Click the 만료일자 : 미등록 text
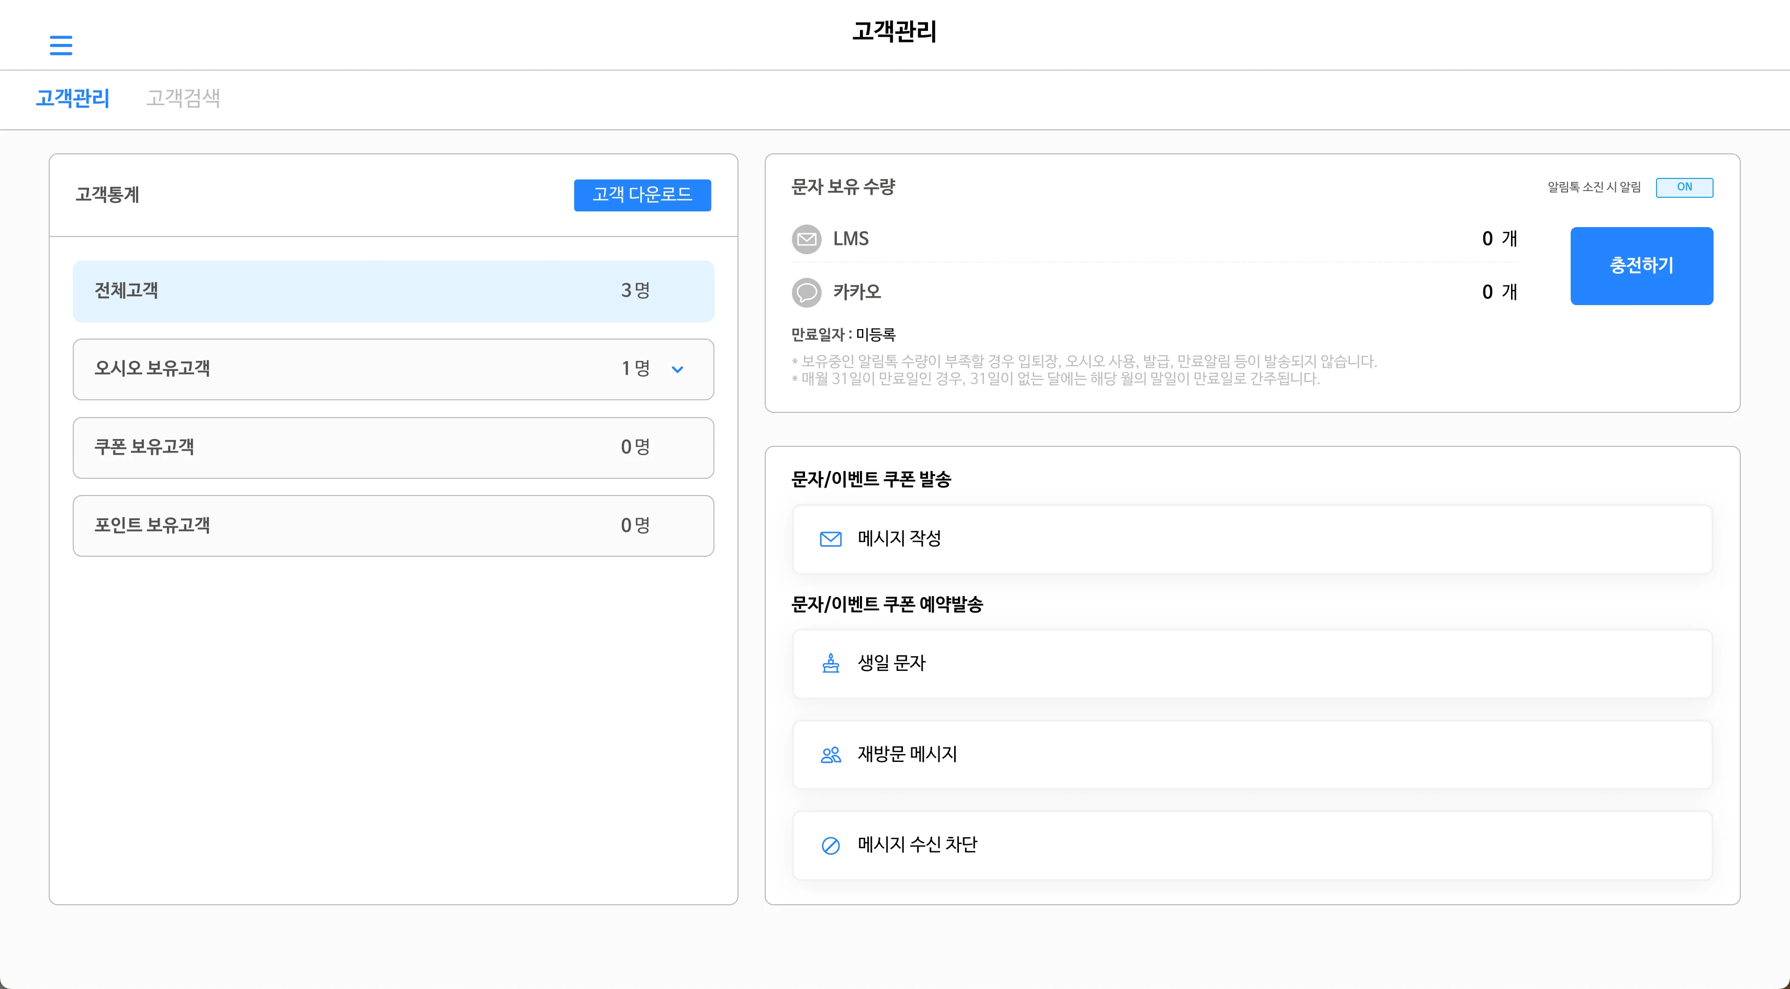 click(844, 335)
